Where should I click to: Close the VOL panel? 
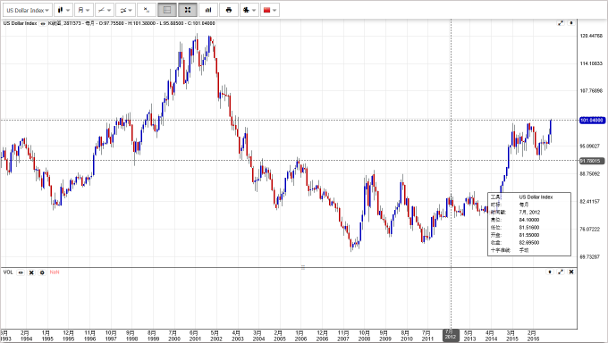571,272
